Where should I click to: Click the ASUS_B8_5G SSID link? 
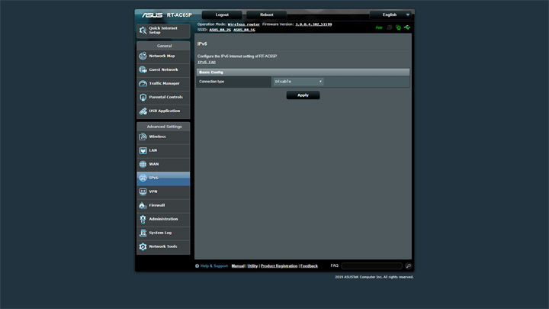tap(244, 30)
